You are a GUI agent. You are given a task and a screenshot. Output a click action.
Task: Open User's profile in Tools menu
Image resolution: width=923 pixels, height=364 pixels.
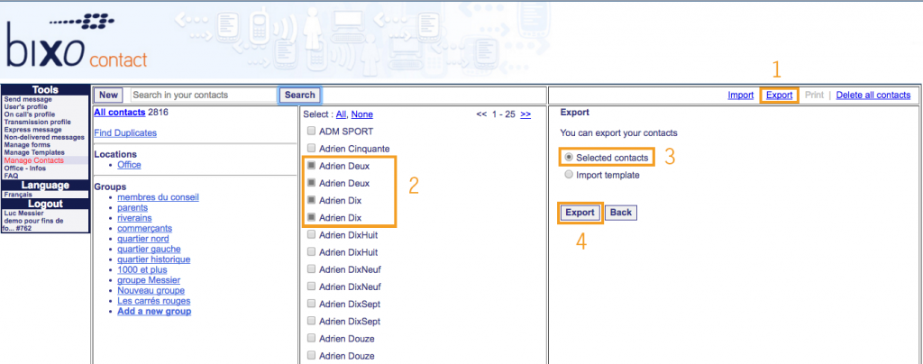coord(27,107)
